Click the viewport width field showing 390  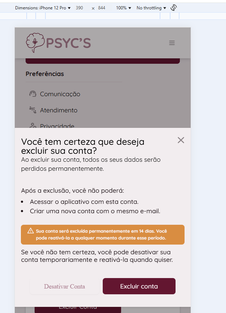point(79,8)
